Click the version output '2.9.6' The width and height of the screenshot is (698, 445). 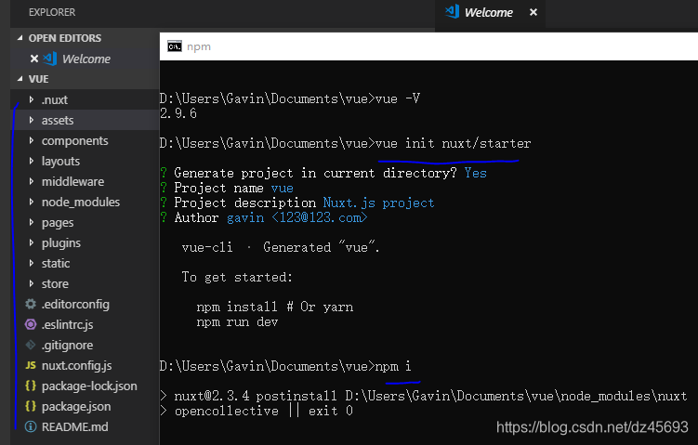click(178, 113)
